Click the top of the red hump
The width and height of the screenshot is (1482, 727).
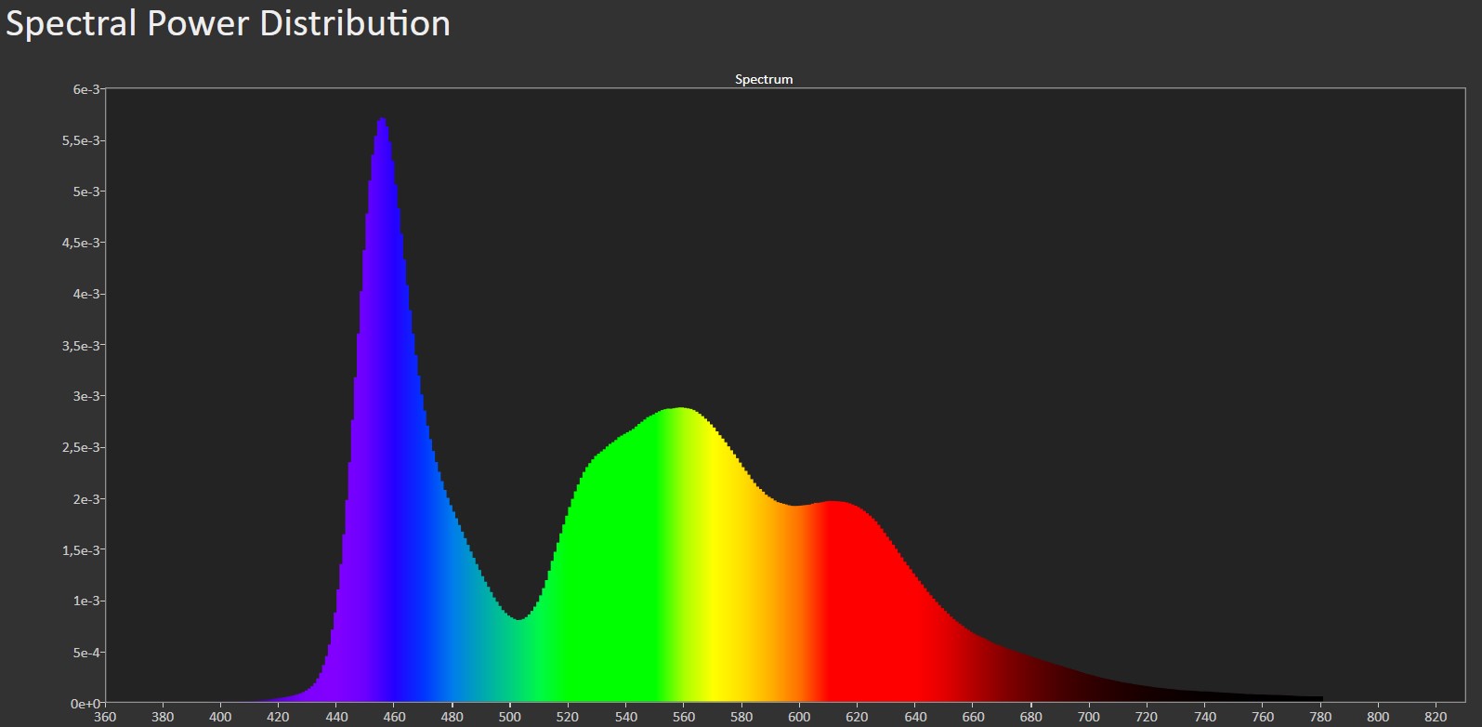pos(833,503)
